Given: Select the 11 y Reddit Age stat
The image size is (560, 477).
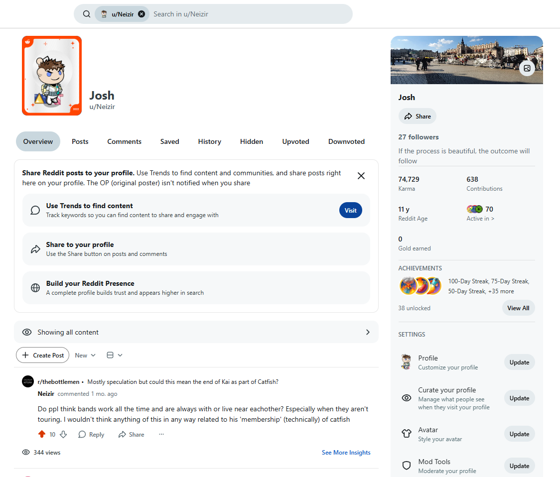Looking at the screenshot, I should point(413,214).
